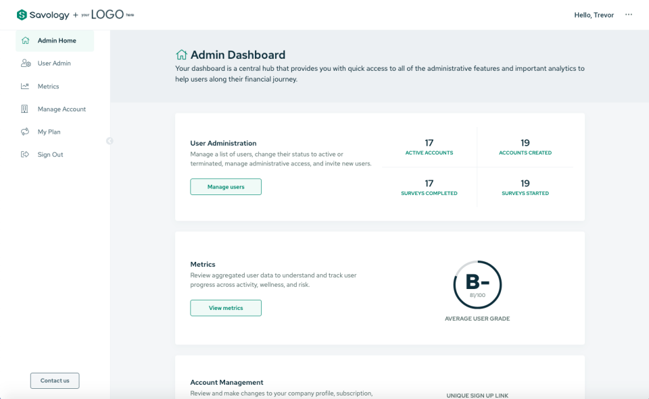Click the Hello, Trevor greeting
The image size is (649, 399).
point(594,15)
